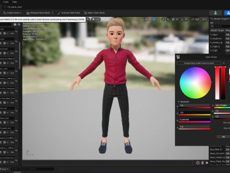
Task: Select the V_Explosive morph target row
Action: coord(220,38)
